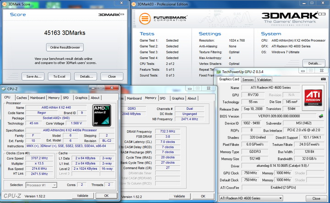This screenshot has height=203, width=330.
Task: Click the Core Voltage value 1.568 V
Action: tap(77, 123)
